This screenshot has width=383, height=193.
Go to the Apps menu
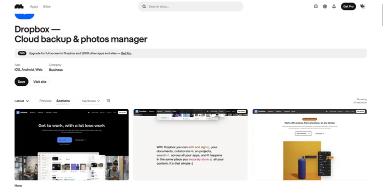point(34,6)
